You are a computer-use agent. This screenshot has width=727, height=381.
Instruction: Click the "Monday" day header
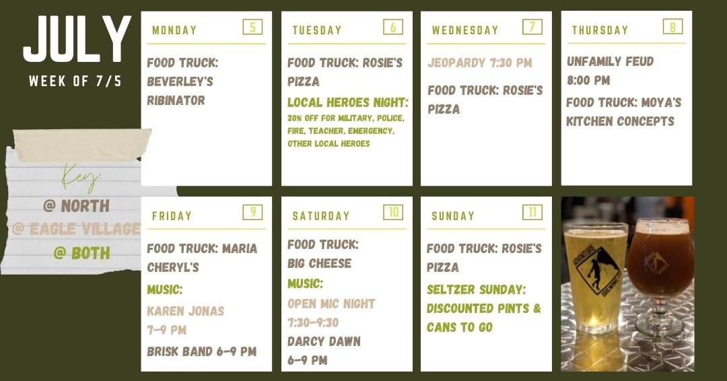(x=174, y=30)
